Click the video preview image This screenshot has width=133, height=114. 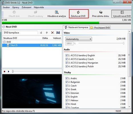(32, 91)
